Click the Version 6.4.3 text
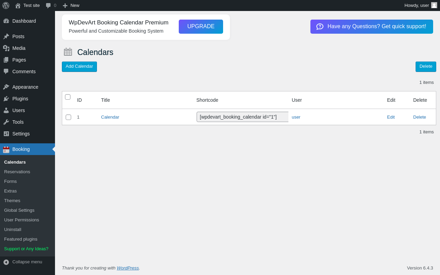The width and height of the screenshot is (440, 275). (x=420, y=268)
